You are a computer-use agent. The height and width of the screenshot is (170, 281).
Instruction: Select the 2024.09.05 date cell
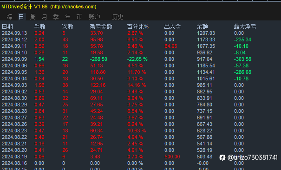pyautogui.click(x=14, y=72)
